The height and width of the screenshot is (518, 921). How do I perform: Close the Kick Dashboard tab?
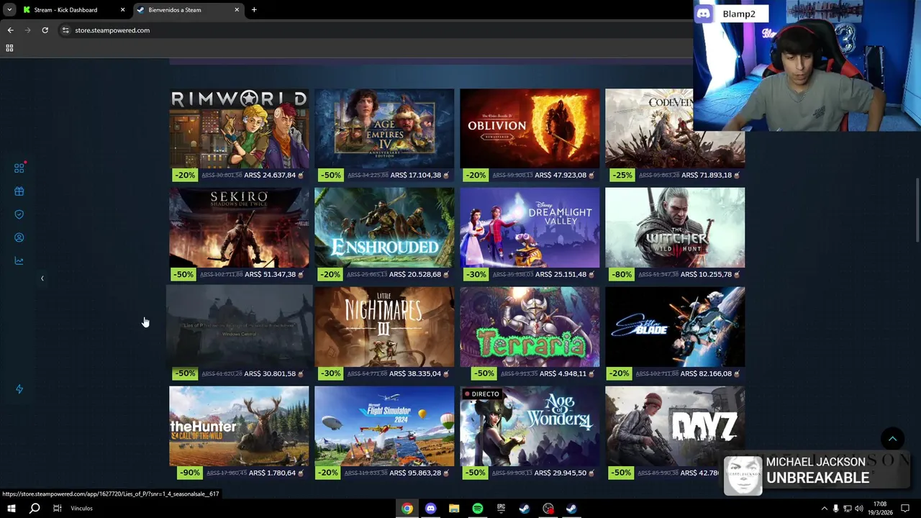(x=122, y=10)
